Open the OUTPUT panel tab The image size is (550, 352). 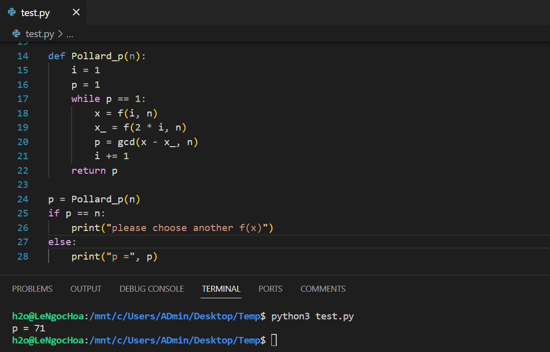[86, 289]
